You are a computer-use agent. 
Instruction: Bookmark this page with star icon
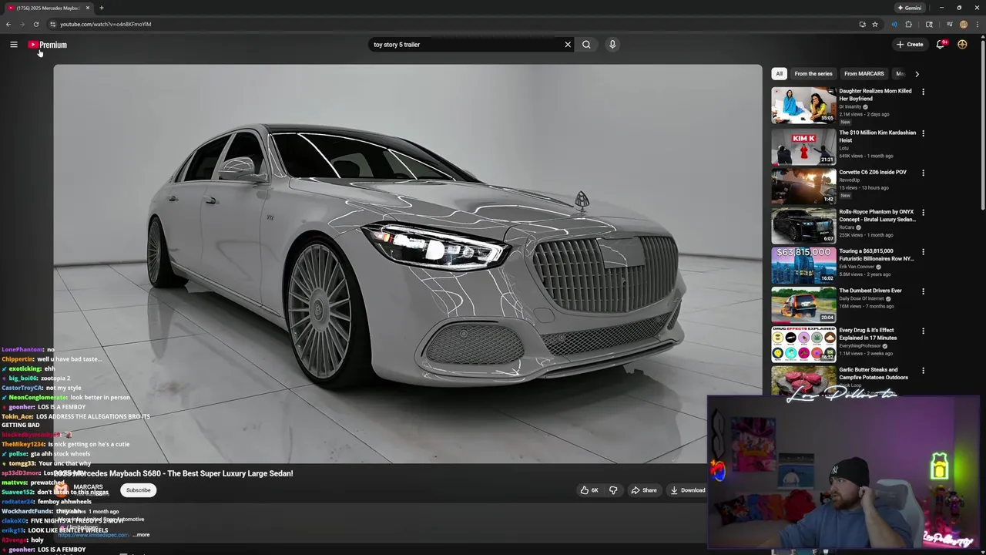coord(875,24)
